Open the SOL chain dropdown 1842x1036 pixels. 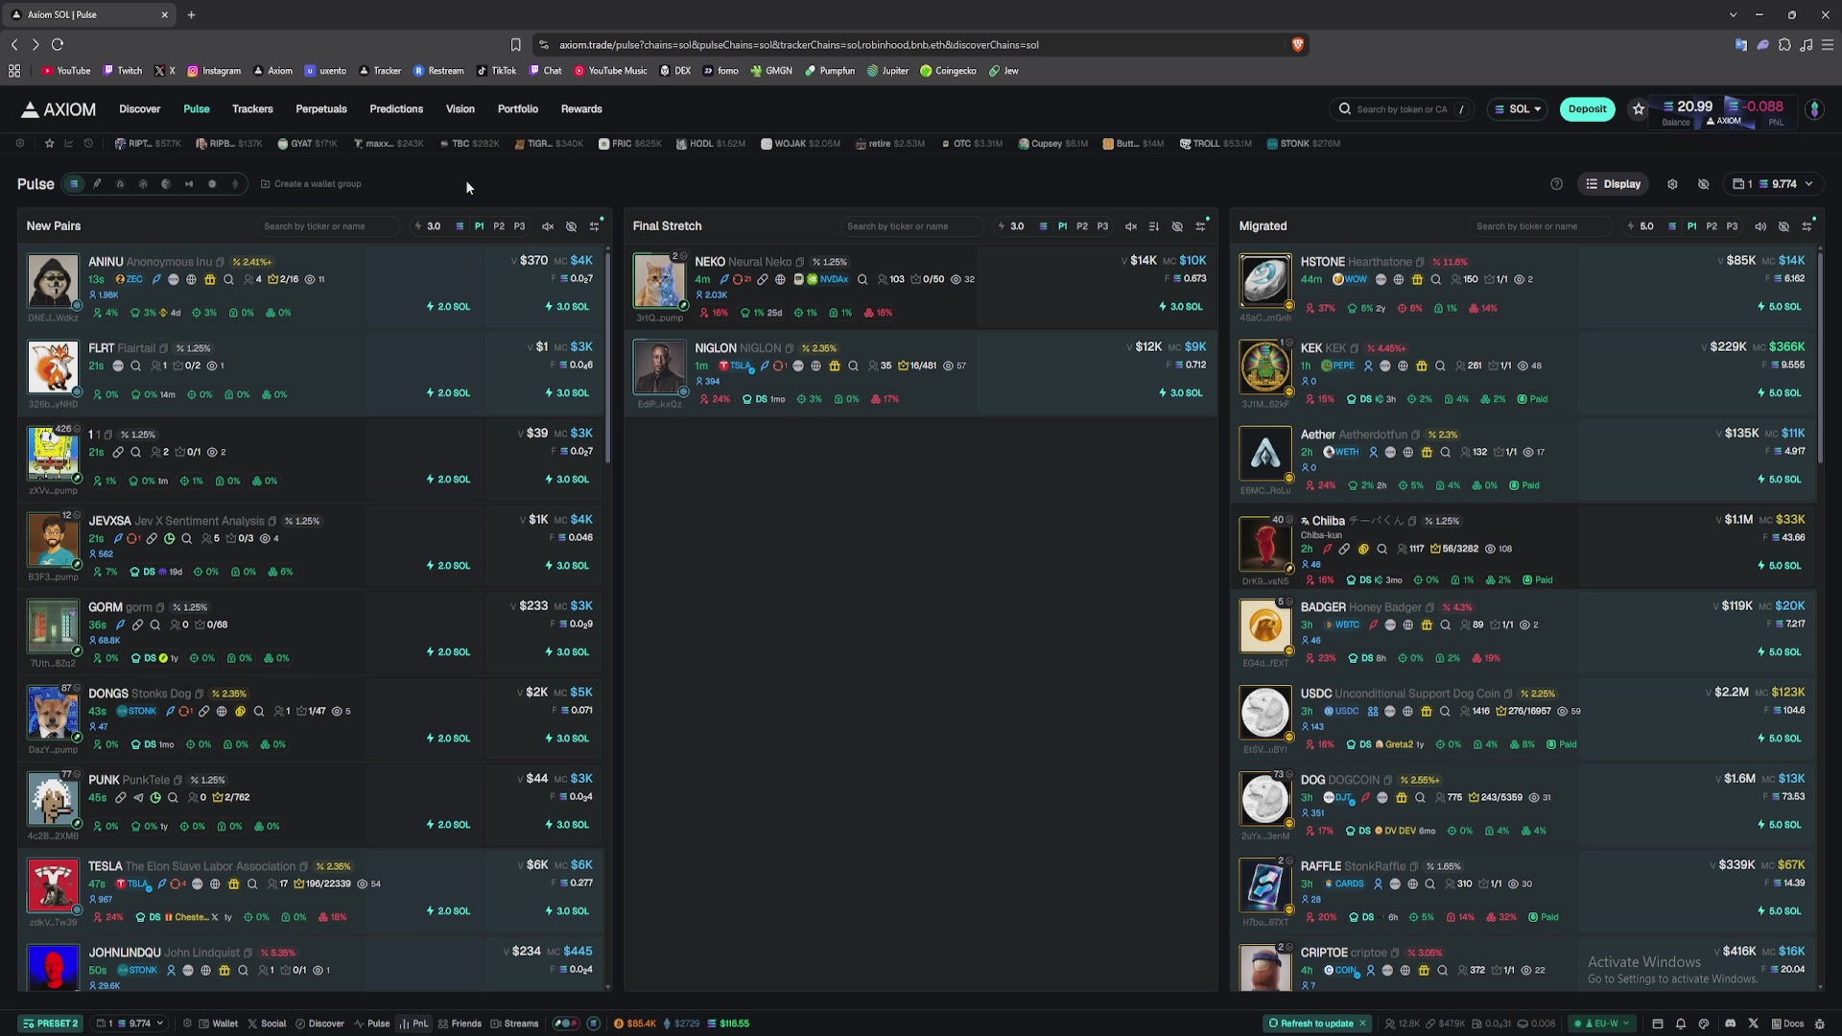[x=1518, y=109]
